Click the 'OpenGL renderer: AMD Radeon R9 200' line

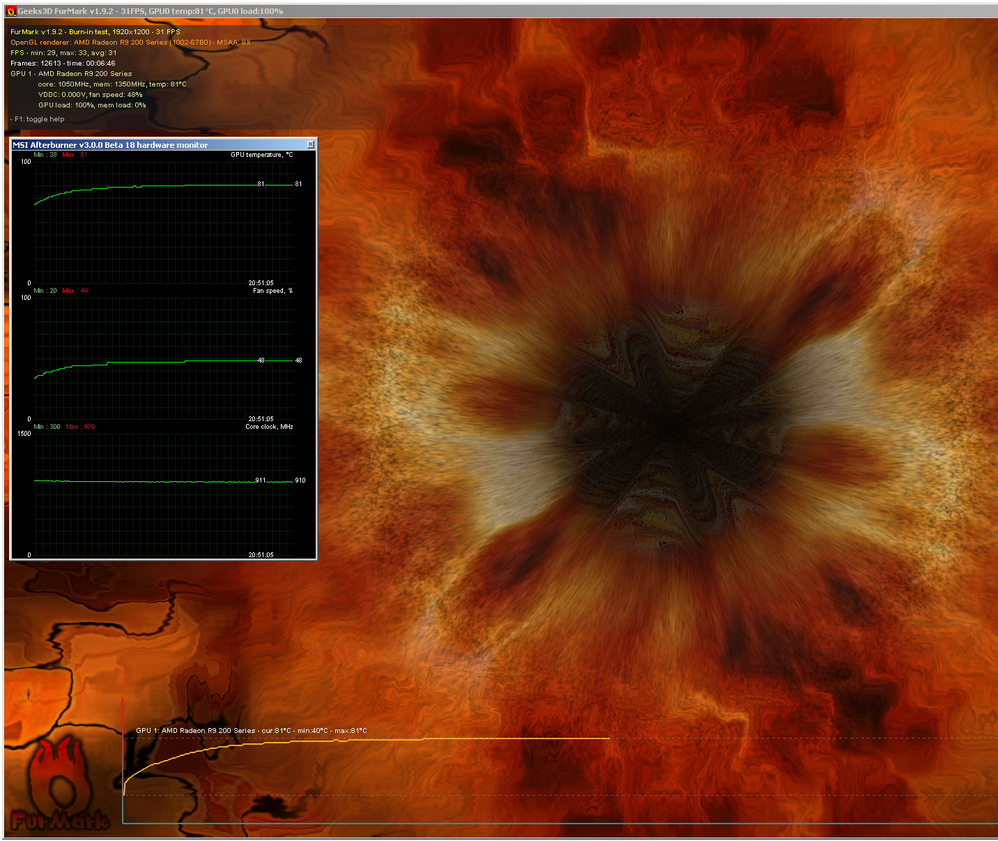tap(130, 43)
